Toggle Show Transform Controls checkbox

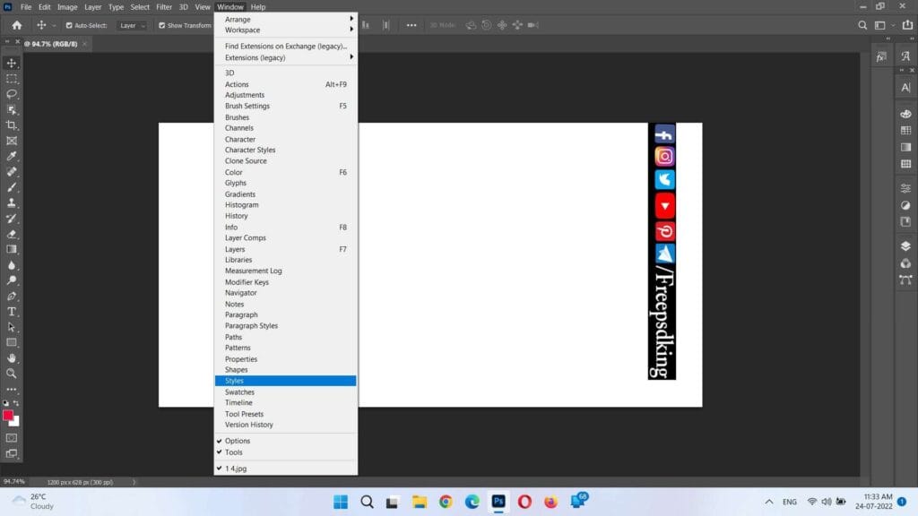[x=162, y=25]
